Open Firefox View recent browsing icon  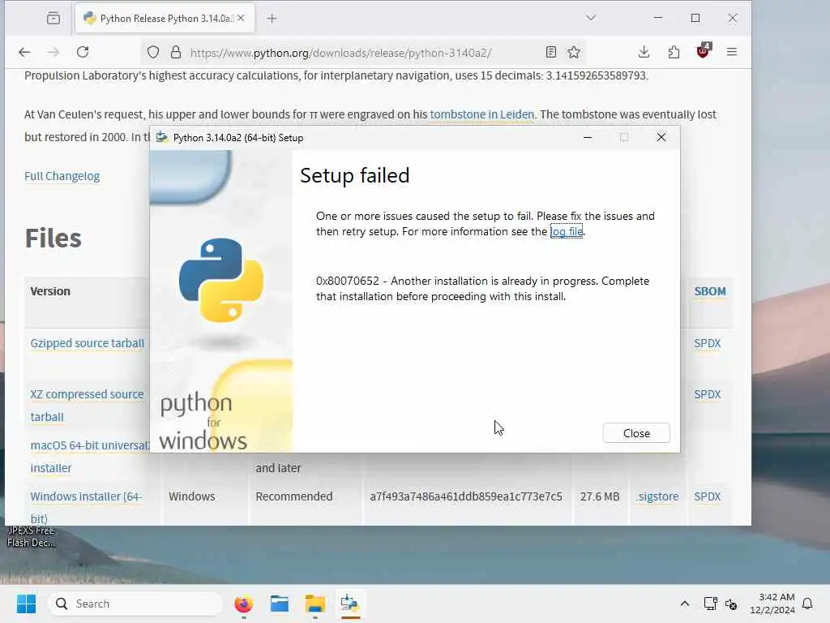pyautogui.click(x=53, y=18)
